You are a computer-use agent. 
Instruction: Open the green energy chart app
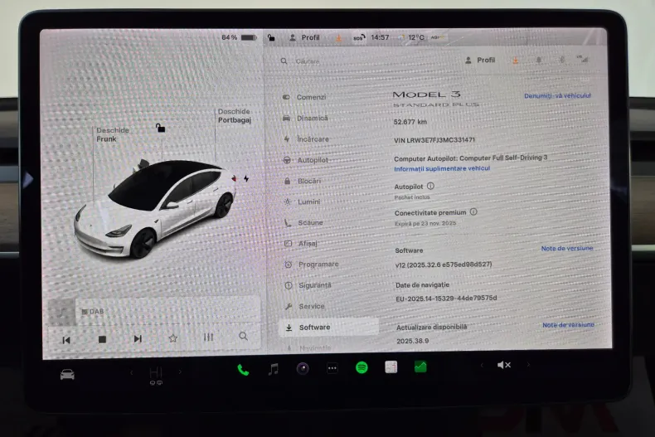[420, 367]
